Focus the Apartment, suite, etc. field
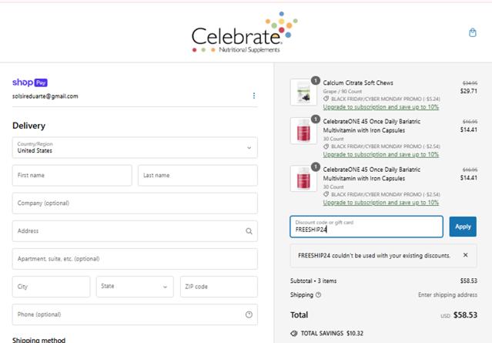The height and width of the screenshot is (343, 492). pos(135,259)
